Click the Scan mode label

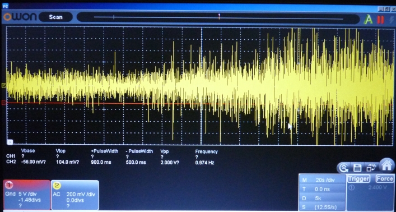pyautogui.click(x=55, y=17)
